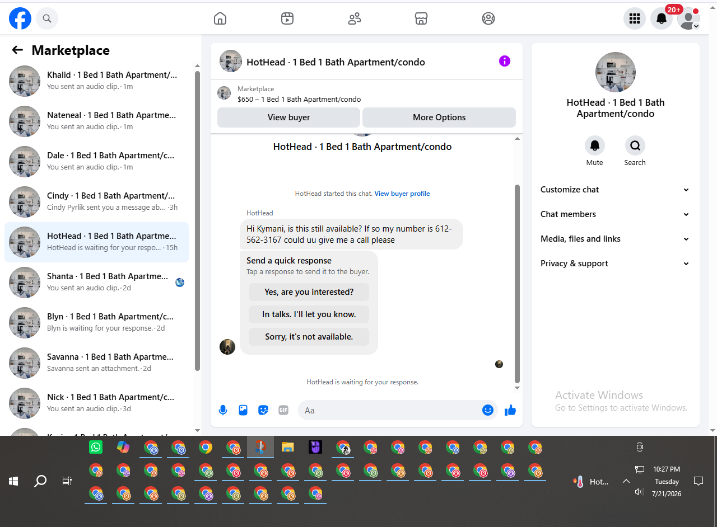The width and height of the screenshot is (717, 527).
Task: Show hidden system tray icons
Action: [626, 481]
